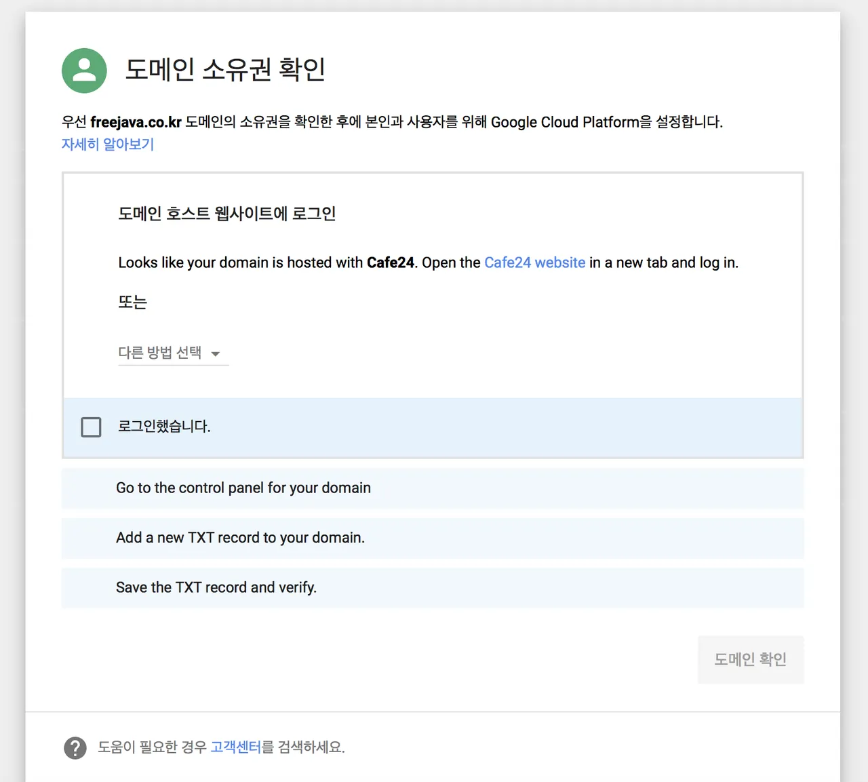Open the Cafe24 website link
Image resolution: width=868 pixels, height=782 pixels.
(x=534, y=262)
